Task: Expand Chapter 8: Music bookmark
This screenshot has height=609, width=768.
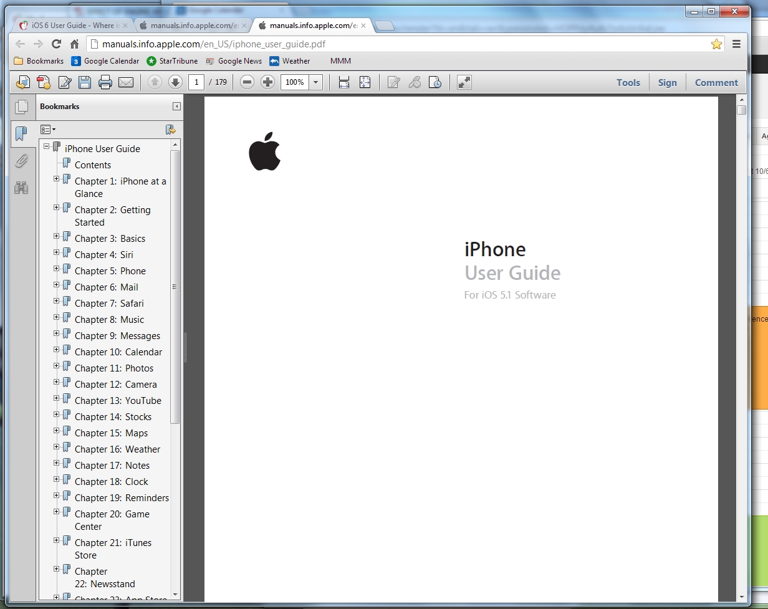Action: click(56, 317)
